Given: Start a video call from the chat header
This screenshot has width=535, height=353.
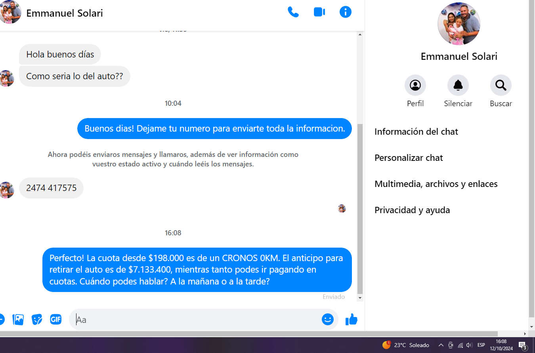Looking at the screenshot, I should pos(319,12).
